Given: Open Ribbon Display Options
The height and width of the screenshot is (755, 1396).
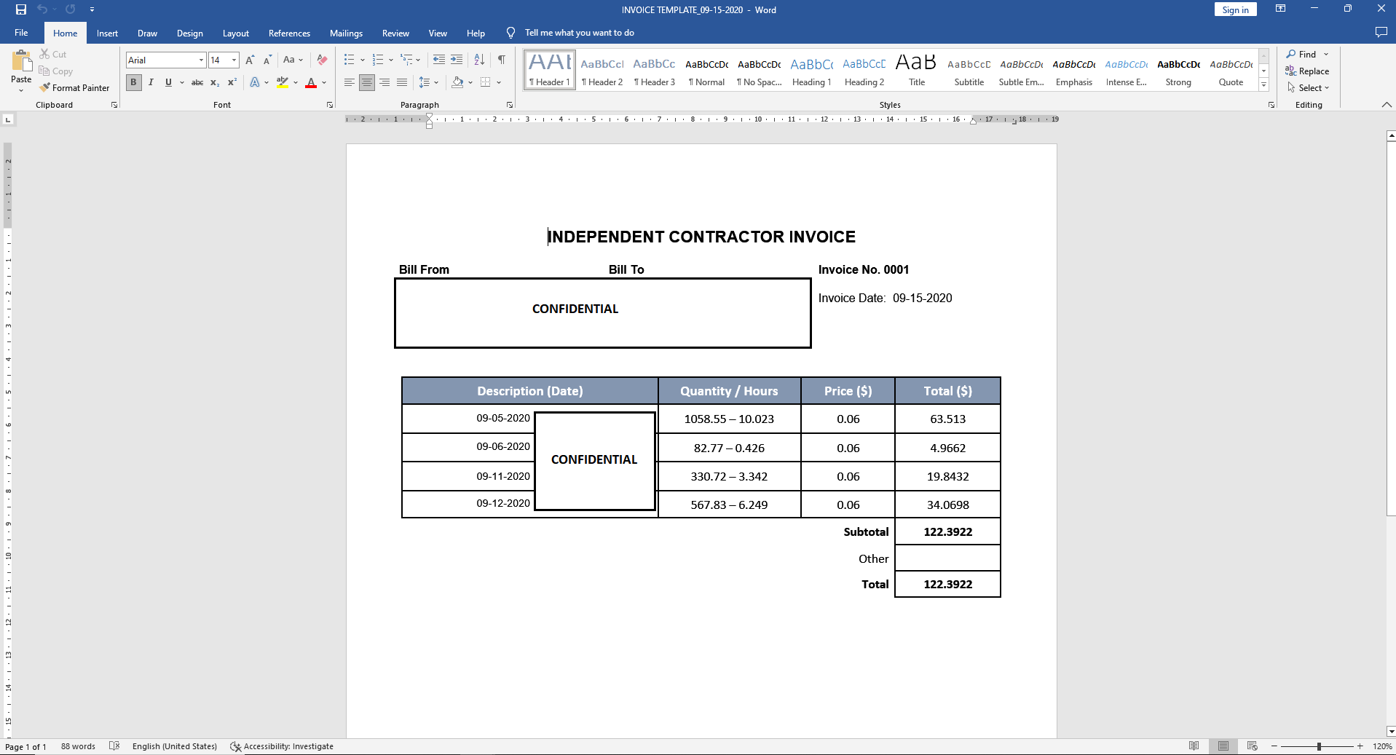Looking at the screenshot, I should click(1280, 9).
